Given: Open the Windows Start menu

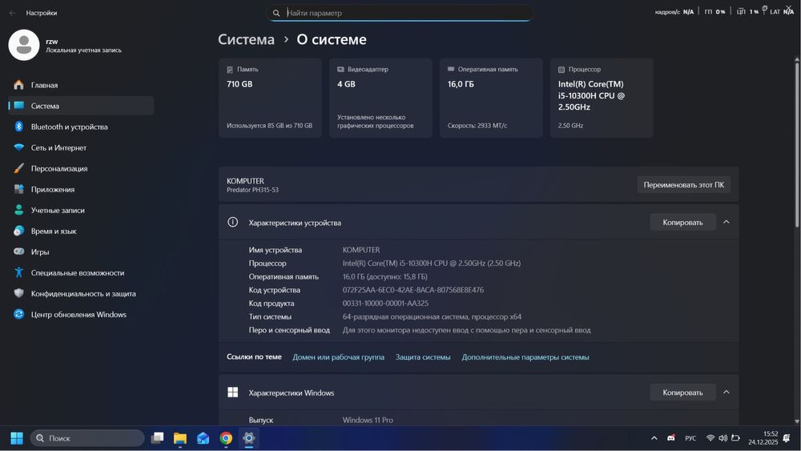Looking at the screenshot, I should pos(17,438).
